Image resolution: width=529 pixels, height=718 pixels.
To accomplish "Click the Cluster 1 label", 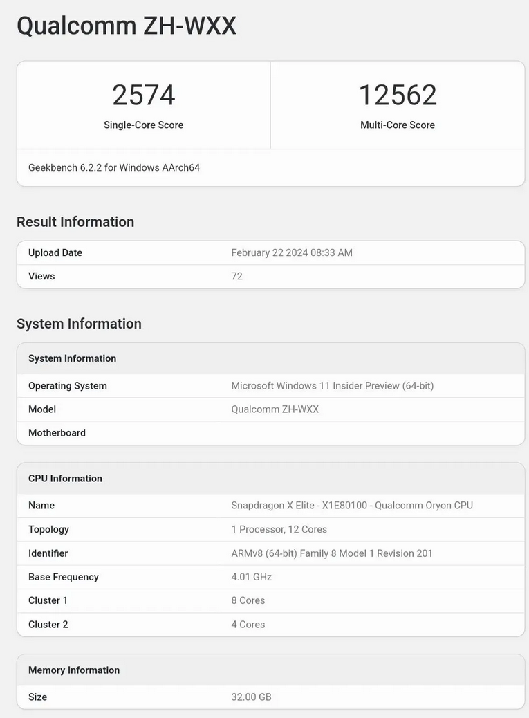I will pos(48,600).
